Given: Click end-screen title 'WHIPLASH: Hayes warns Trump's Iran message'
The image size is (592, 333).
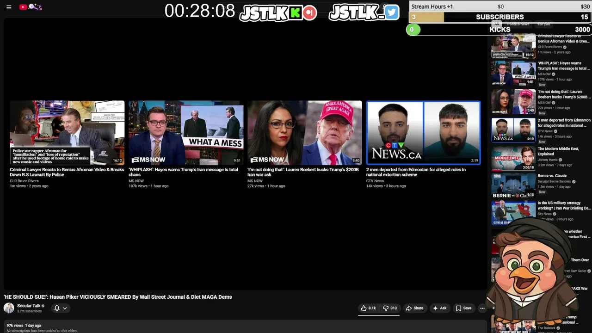Looking at the screenshot, I should [x=183, y=172].
